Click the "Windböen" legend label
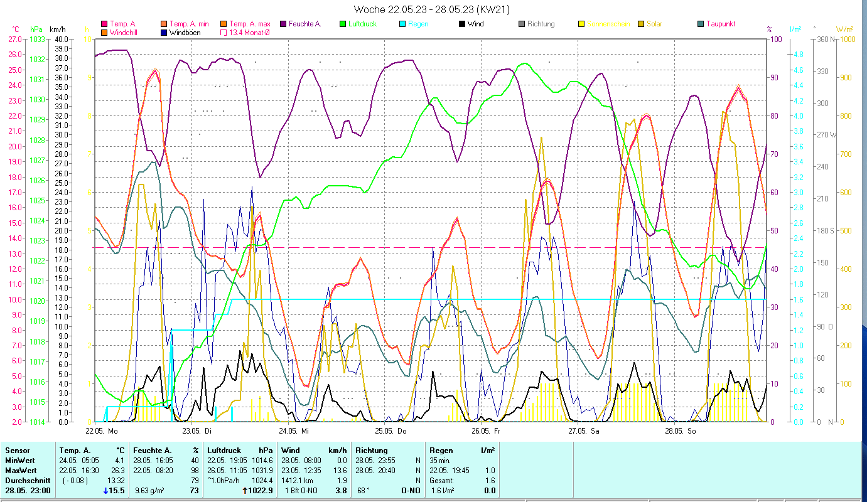 185,32
